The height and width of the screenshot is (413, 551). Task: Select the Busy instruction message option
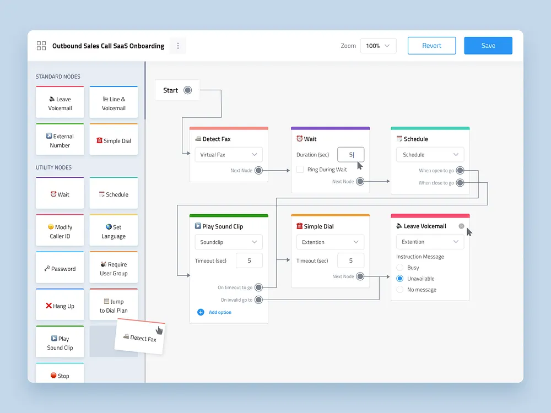399,268
